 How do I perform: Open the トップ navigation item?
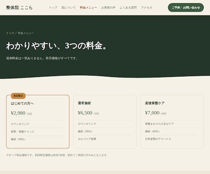pyautogui.click(x=53, y=7)
